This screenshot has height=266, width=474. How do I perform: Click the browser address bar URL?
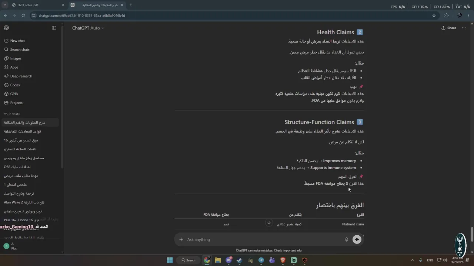point(82,16)
